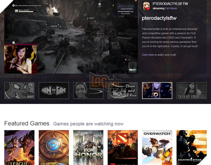The height and width of the screenshot is (165, 211).
Task: Open Dota 2 game cover
Action: coord(123,148)
